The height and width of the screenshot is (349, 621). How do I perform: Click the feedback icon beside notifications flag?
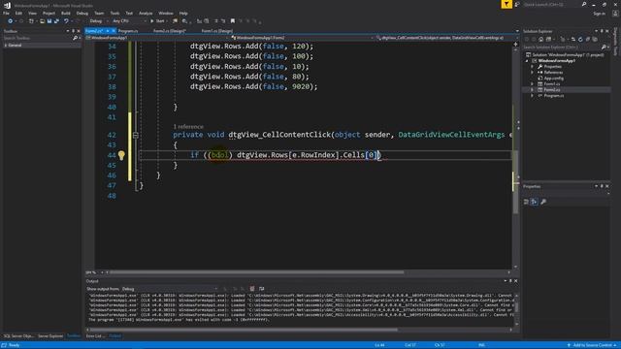tap(517, 4)
